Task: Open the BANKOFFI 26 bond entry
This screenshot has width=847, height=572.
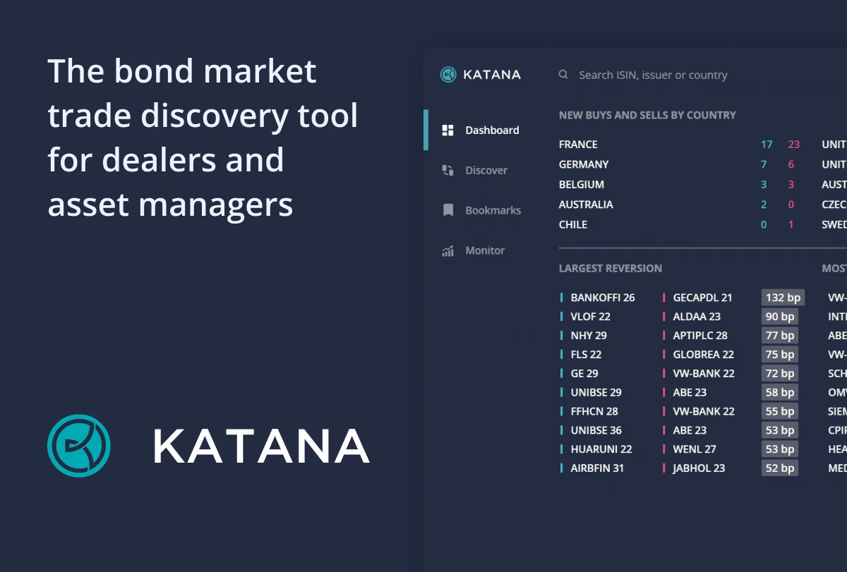Action: point(602,297)
